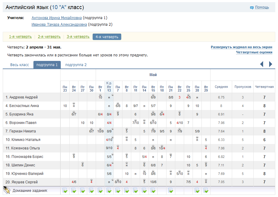
Task: Open teacher Иванова Тамара Александровна's profile
Action: pos(59,25)
